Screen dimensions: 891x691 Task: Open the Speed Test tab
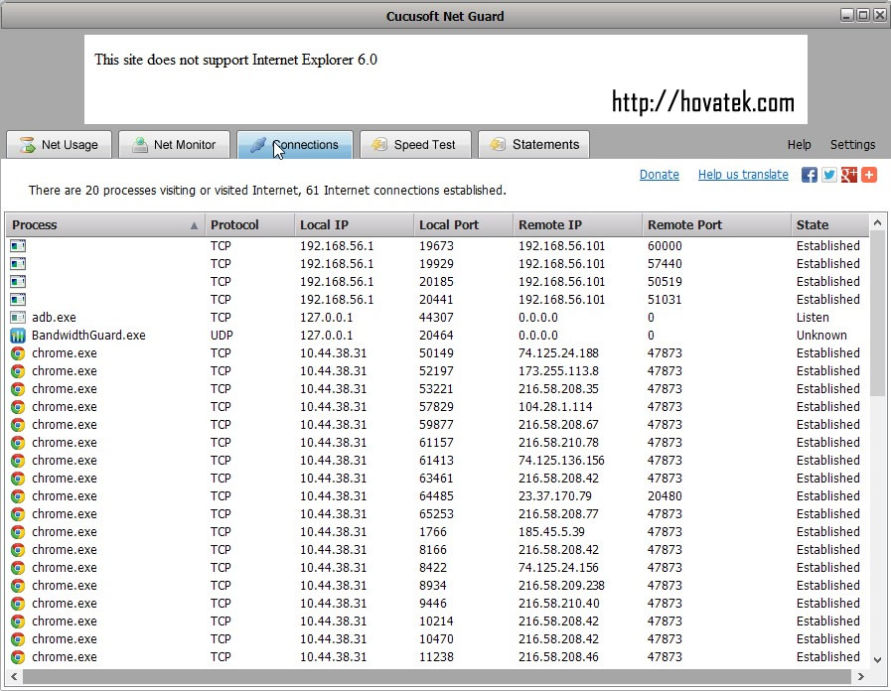point(415,145)
